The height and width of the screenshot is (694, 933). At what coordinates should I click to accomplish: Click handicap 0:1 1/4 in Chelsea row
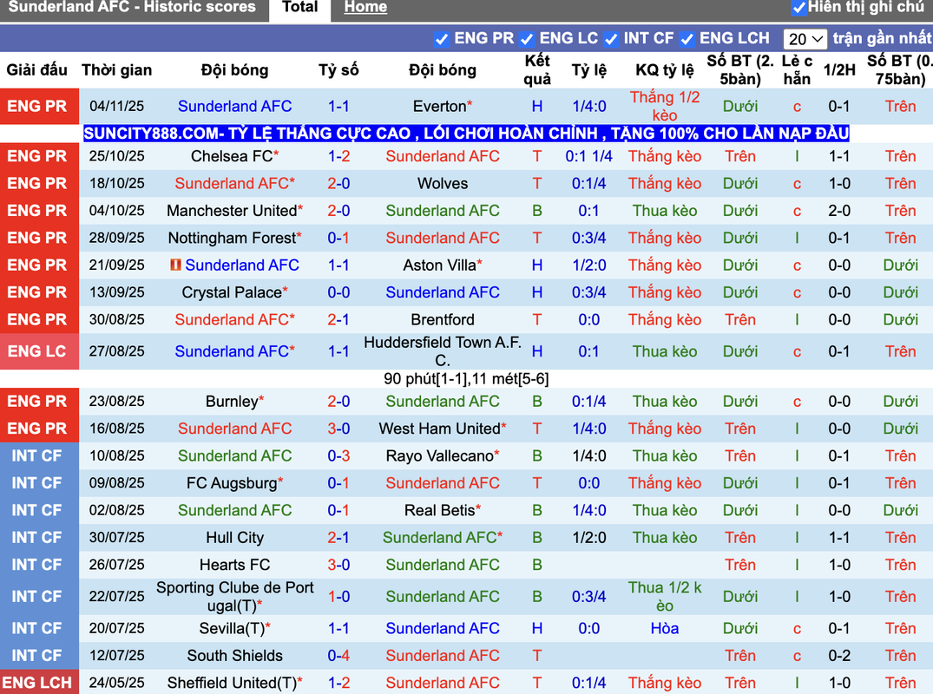pyautogui.click(x=589, y=156)
